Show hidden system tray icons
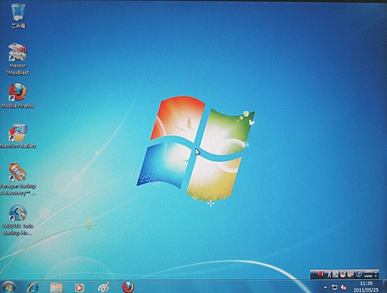 coord(325,287)
